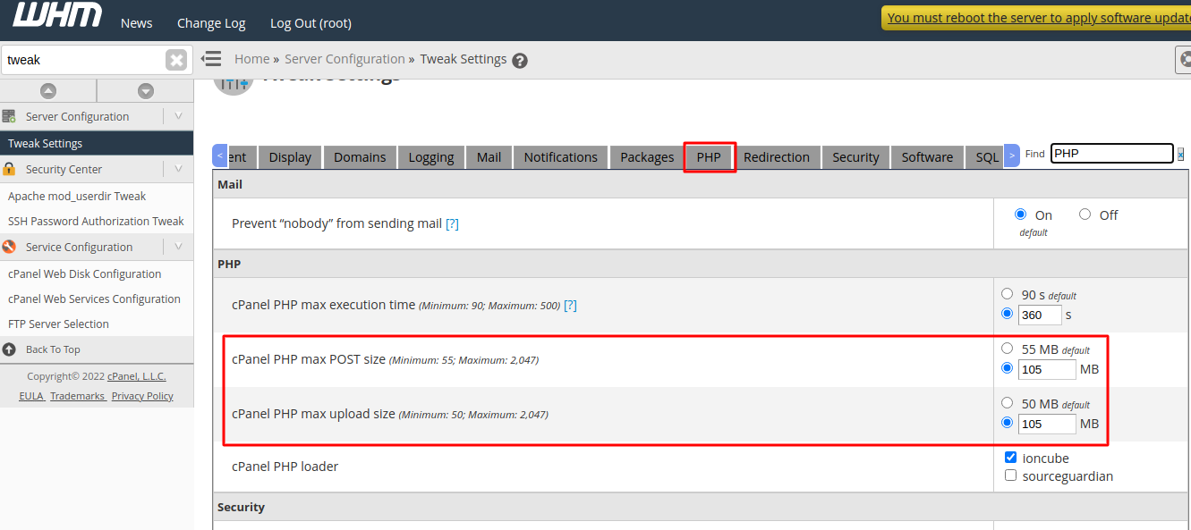Click Log Out (root)
Image resolution: width=1191 pixels, height=530 pixels.
pyautogui.click(x=311, y=23)
